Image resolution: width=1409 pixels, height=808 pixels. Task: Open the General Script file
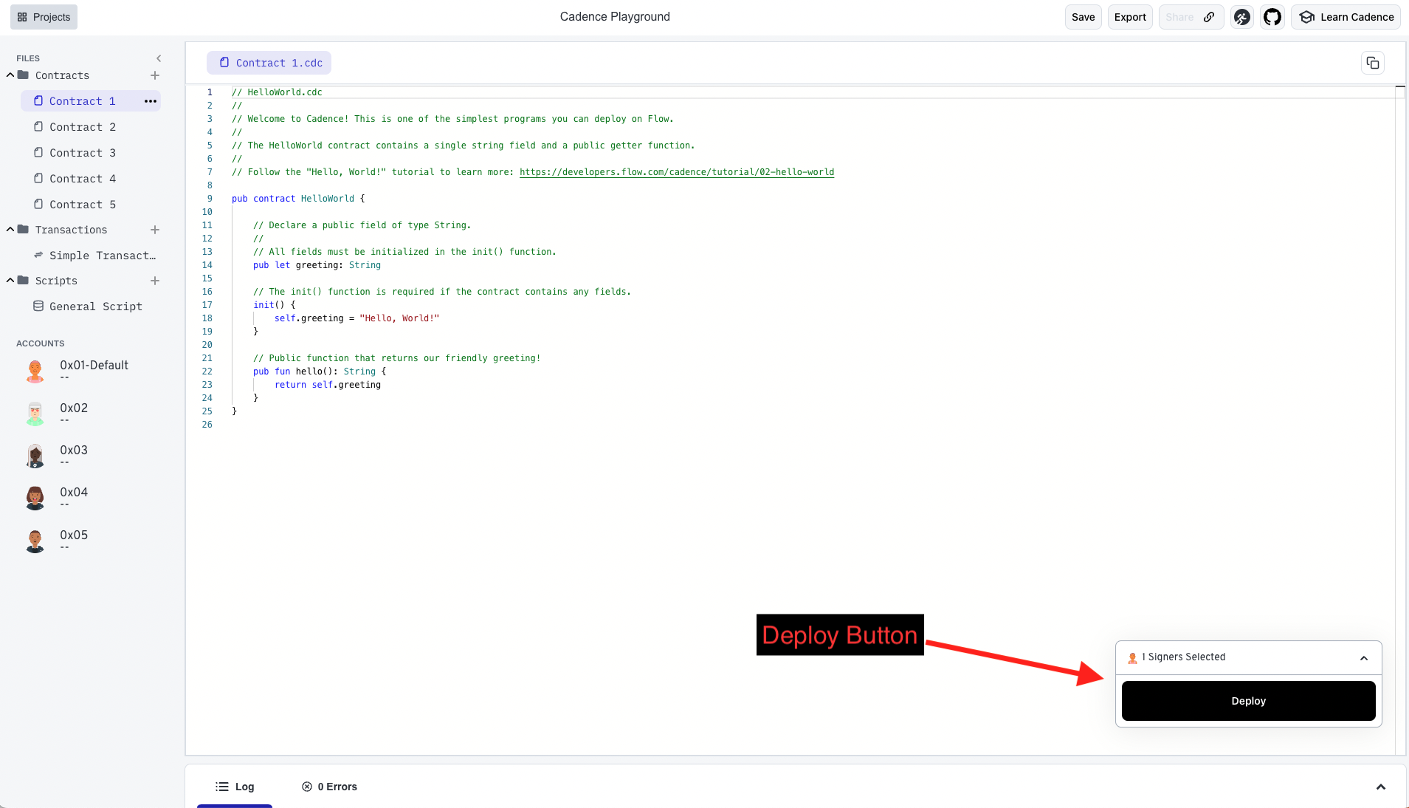coord(95,307)
